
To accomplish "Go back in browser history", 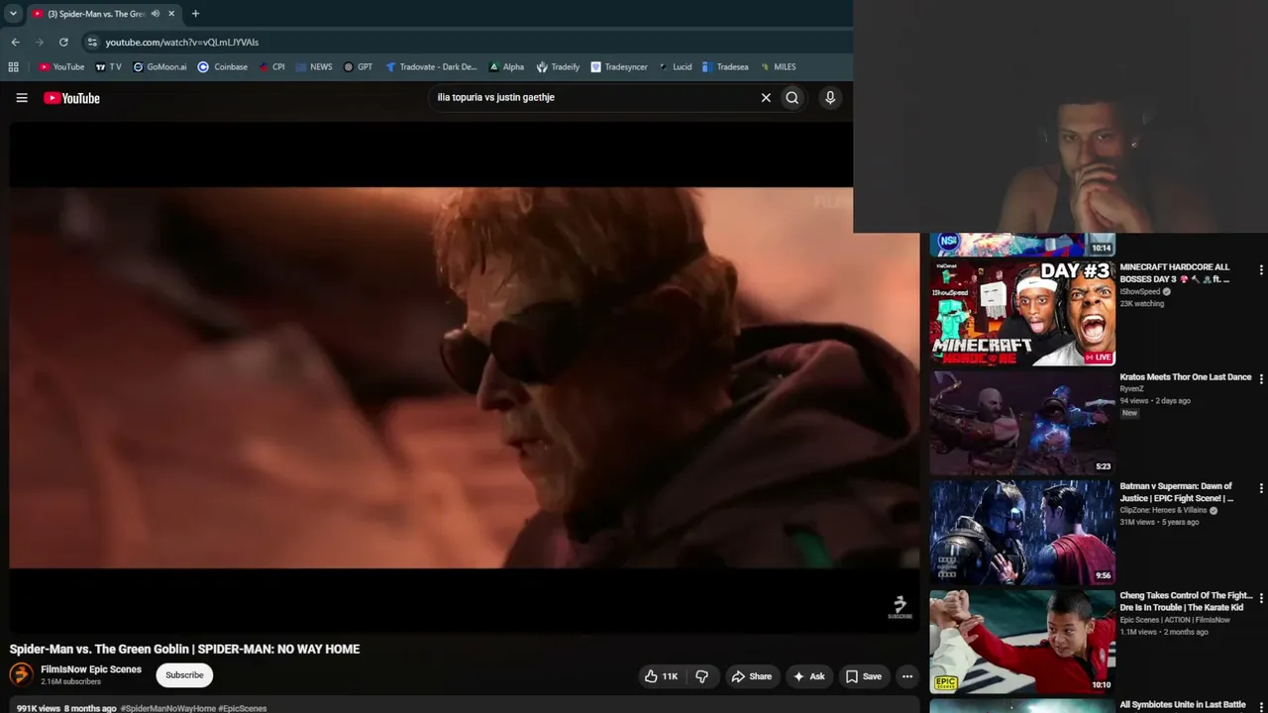I will (x=15, y=42).
